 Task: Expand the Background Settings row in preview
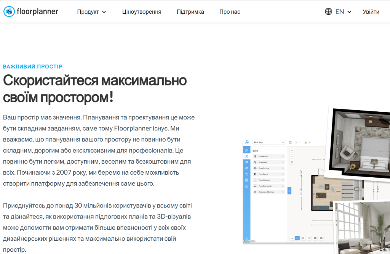(269, 192)
